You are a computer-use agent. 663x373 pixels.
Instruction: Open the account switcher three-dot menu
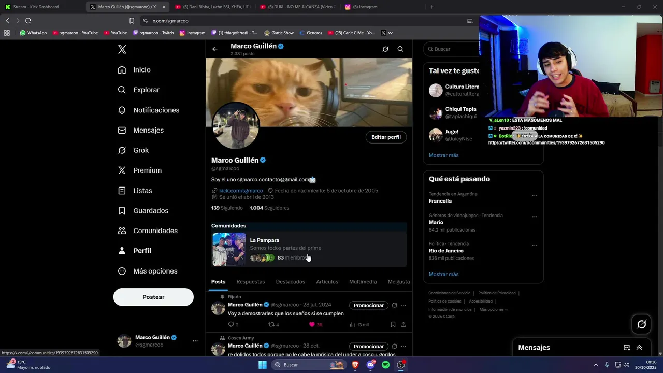click(x=195, y=341)
